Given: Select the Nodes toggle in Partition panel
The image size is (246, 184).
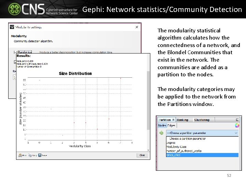Looking at the screenshot, I should coord(162,125).
